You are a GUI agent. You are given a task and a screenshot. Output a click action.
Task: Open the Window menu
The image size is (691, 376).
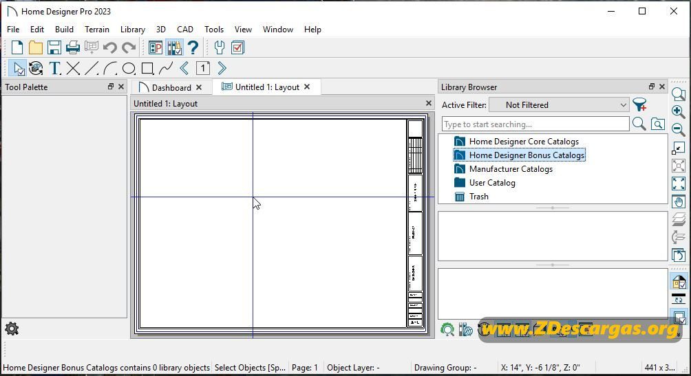[x=278, y=29]
